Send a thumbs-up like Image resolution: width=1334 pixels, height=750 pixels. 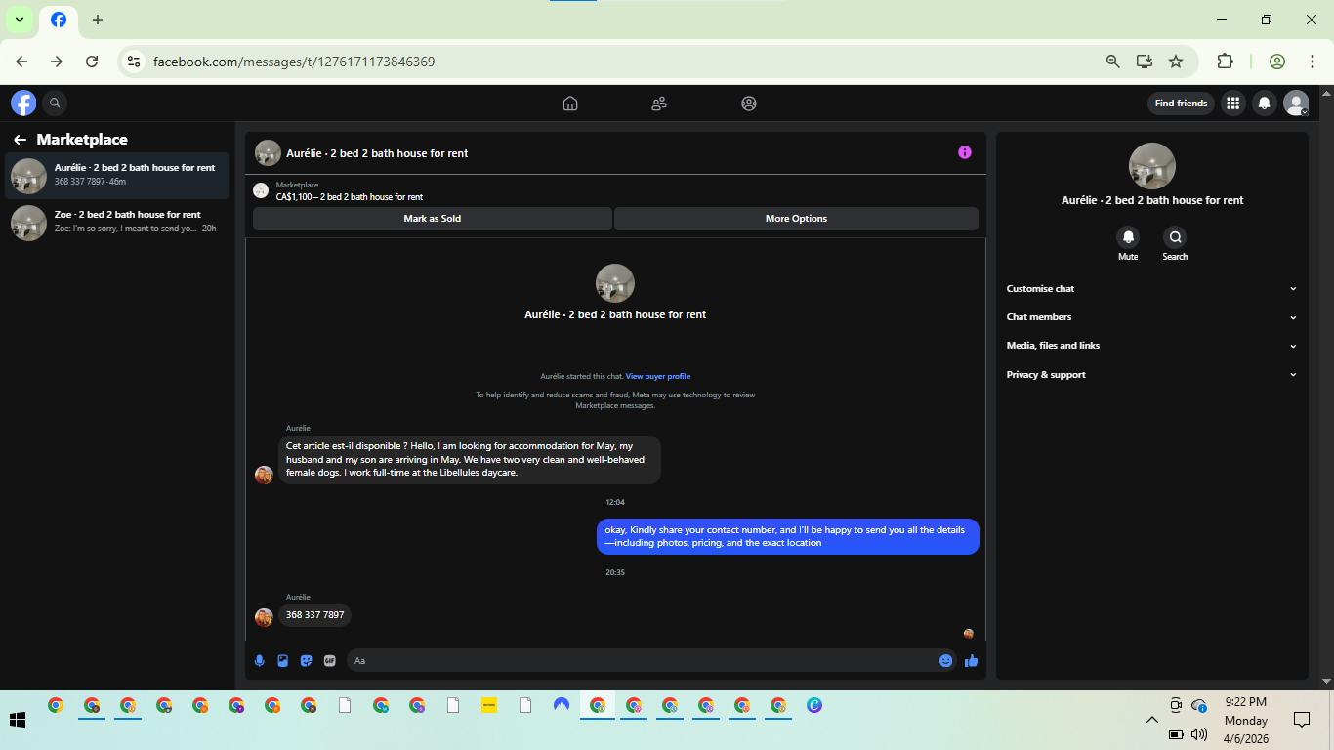pos(971,661)
